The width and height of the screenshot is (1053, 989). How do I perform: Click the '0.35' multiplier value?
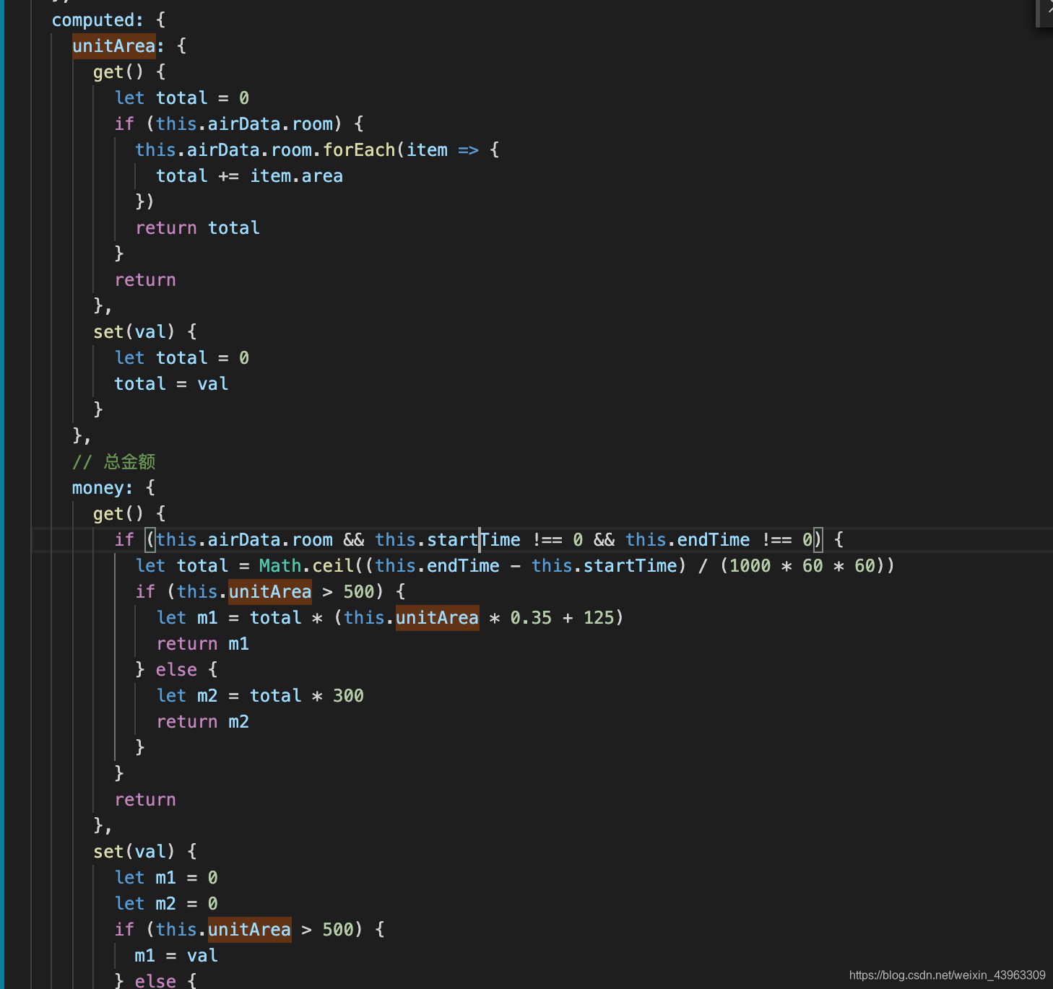(x=531, y=618)
